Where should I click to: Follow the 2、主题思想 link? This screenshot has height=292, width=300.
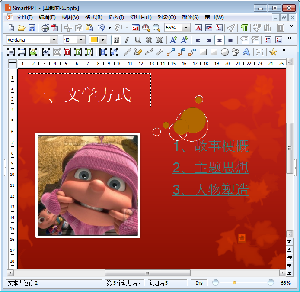(211, 168)
